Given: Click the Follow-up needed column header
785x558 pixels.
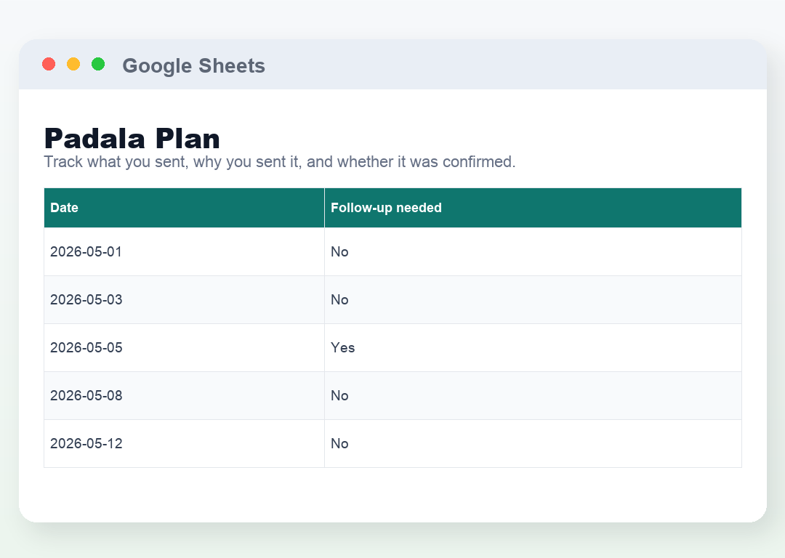Looking at the screenshot, I should click(x=534, y=208).
